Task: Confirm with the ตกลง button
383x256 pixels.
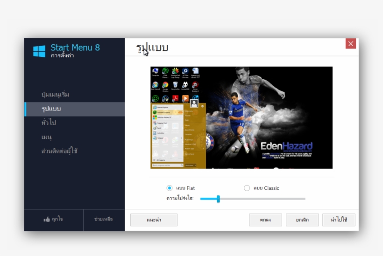Action: coord(265,220)
